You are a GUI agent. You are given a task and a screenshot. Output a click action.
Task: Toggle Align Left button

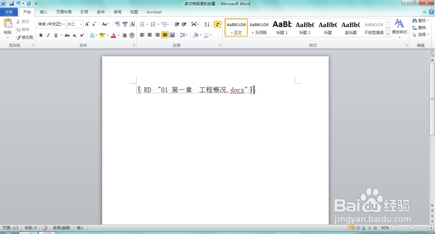tap(142, 35)
